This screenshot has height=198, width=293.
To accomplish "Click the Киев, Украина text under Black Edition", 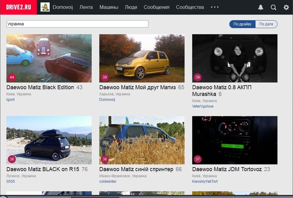I will tap(19, 94).
